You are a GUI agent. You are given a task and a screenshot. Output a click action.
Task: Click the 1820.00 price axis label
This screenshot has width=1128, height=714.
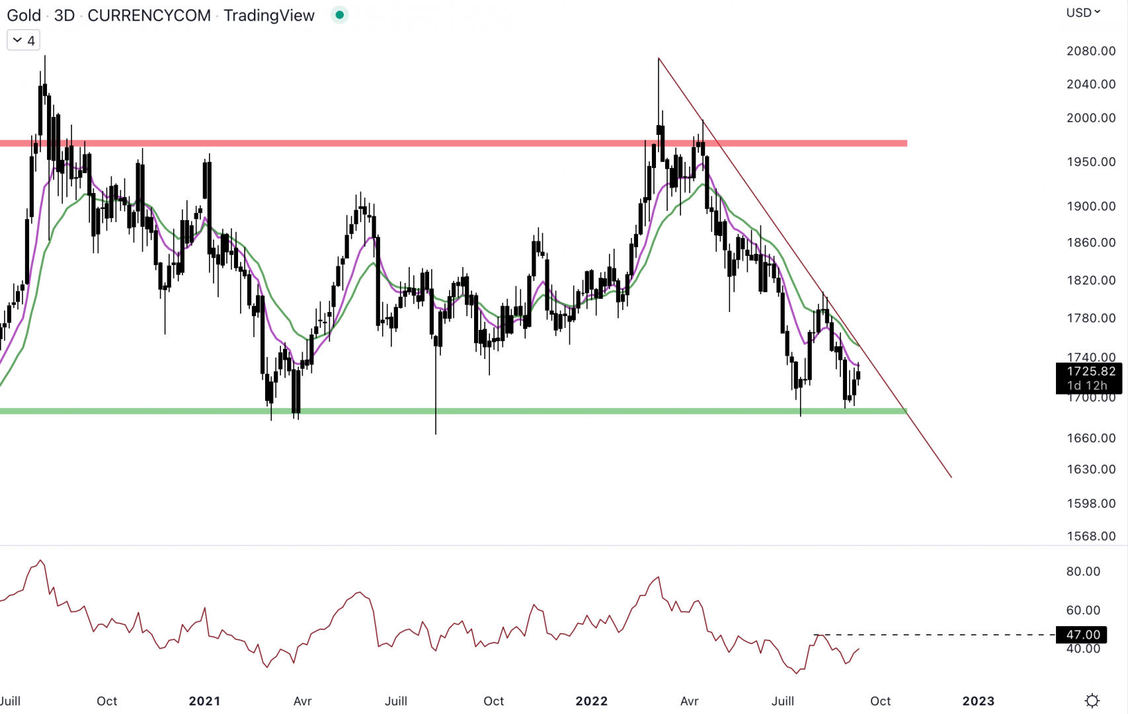tap(1091, 280)
